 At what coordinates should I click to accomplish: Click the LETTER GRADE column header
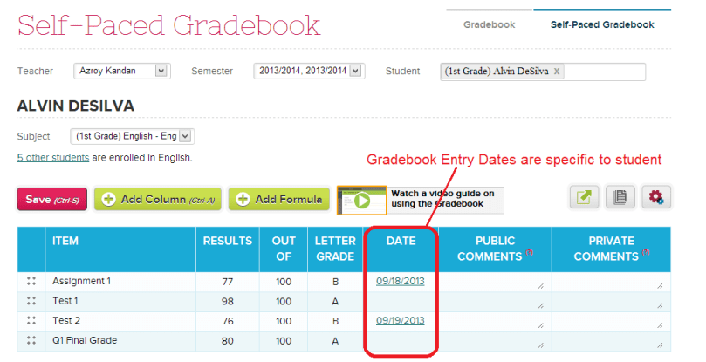tap(335, 249)
